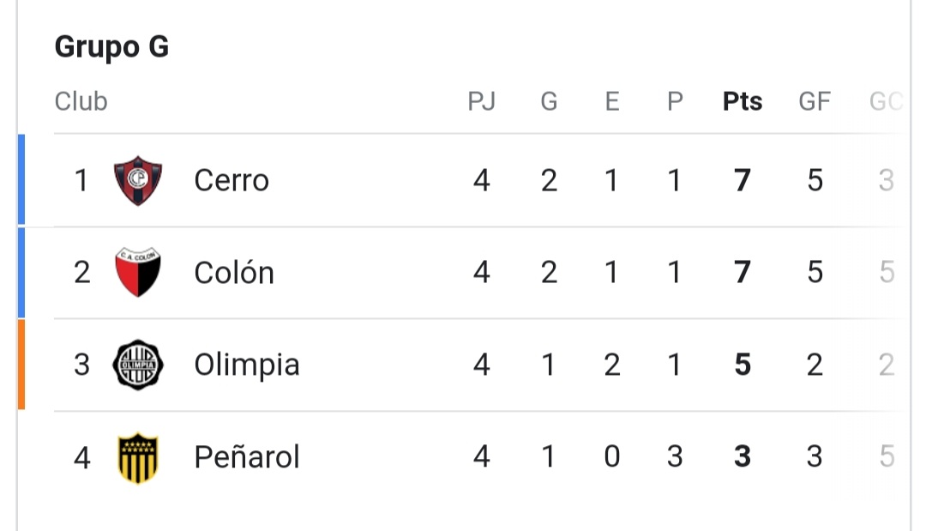Select the Peñarol team name
926x531 pixels.
click(x=247, y=456)
